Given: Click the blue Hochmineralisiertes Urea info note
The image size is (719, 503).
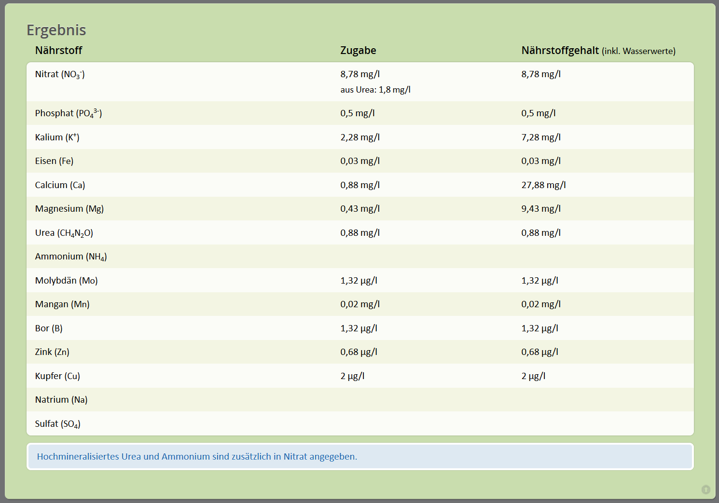Looking at the screenshot, I should pos(360,457).
